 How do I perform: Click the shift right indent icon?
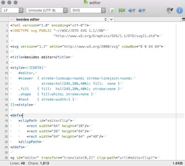(132, 10)
